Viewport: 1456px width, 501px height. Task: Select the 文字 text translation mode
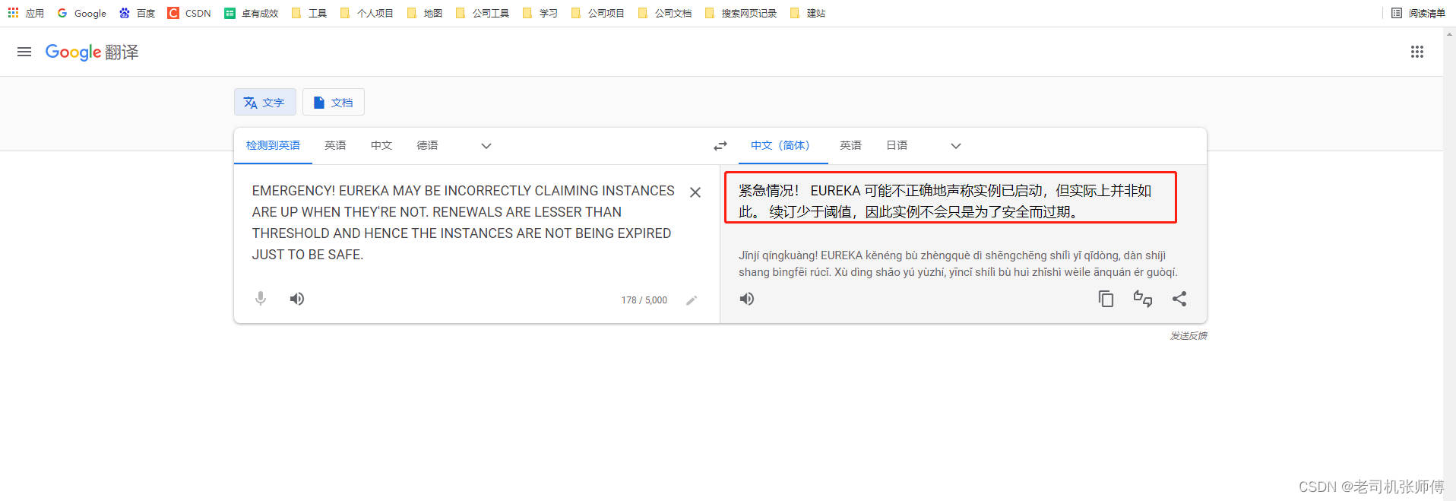[x=264, y=103]
